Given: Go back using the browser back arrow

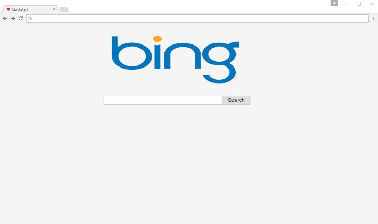Looking at the screenshot, I should coord(5,18).
